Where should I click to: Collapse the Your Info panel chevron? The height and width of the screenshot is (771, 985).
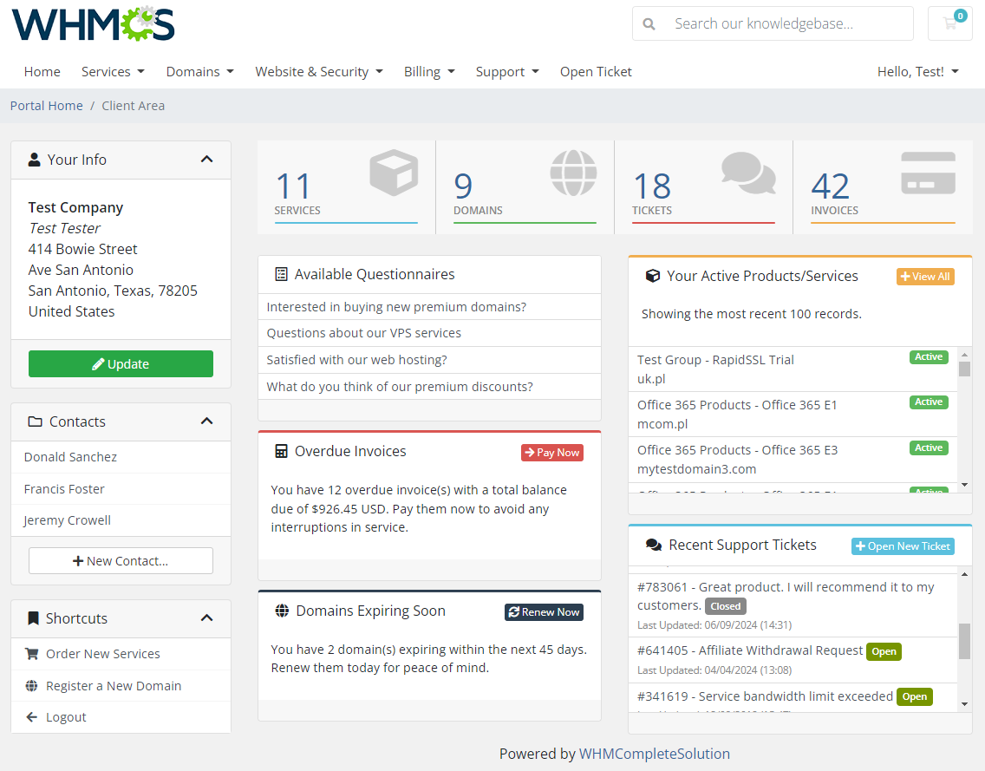click(207, 159)
